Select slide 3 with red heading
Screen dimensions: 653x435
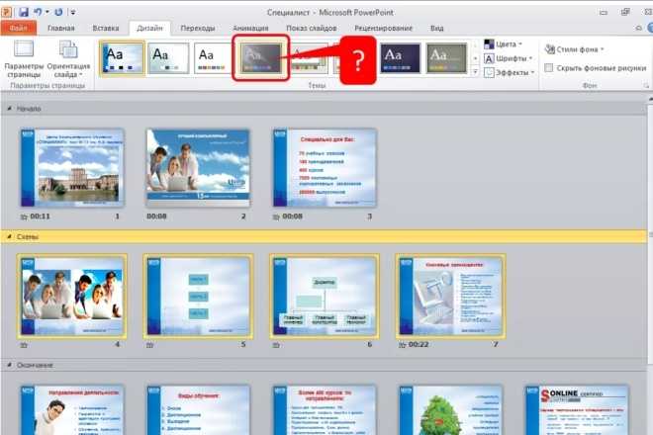coord(325,167)
